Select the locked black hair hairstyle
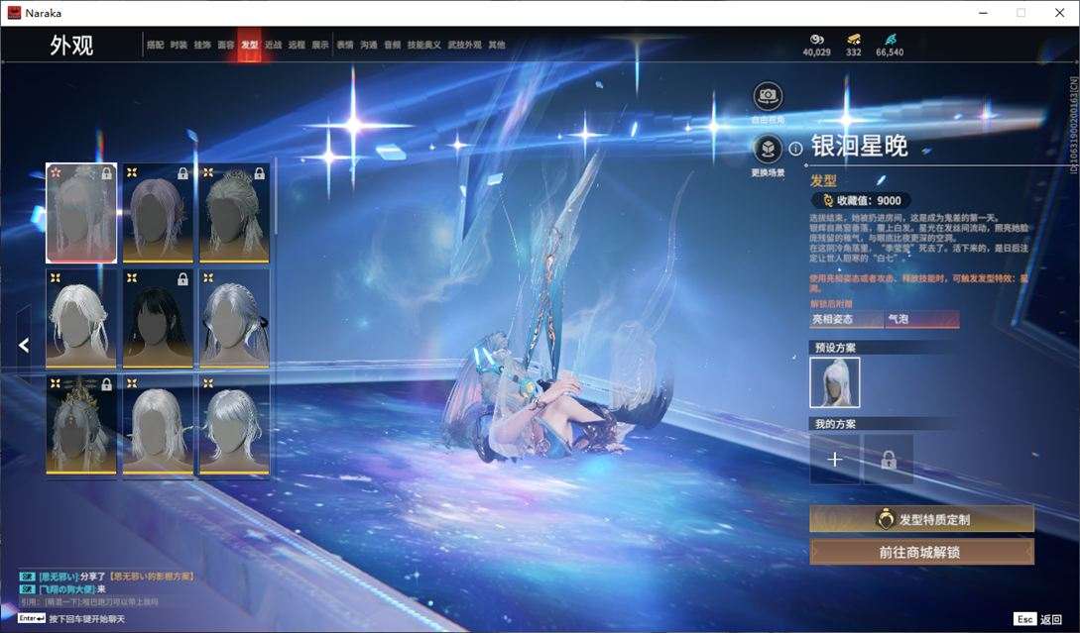This screenshot has width=1080, height=633. tap(158, 319)
